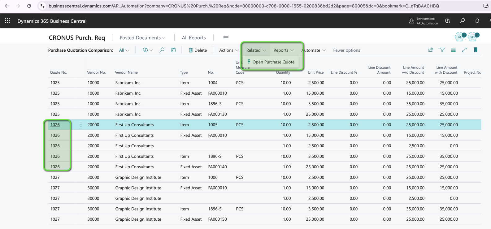Open the filter pane funnel icon

[x=442, y=50]
